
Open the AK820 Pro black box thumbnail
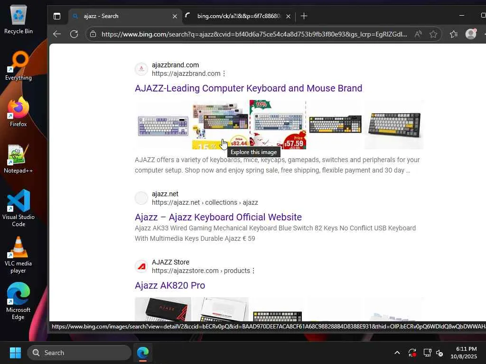pyautogui.click(x=163, y=309)
